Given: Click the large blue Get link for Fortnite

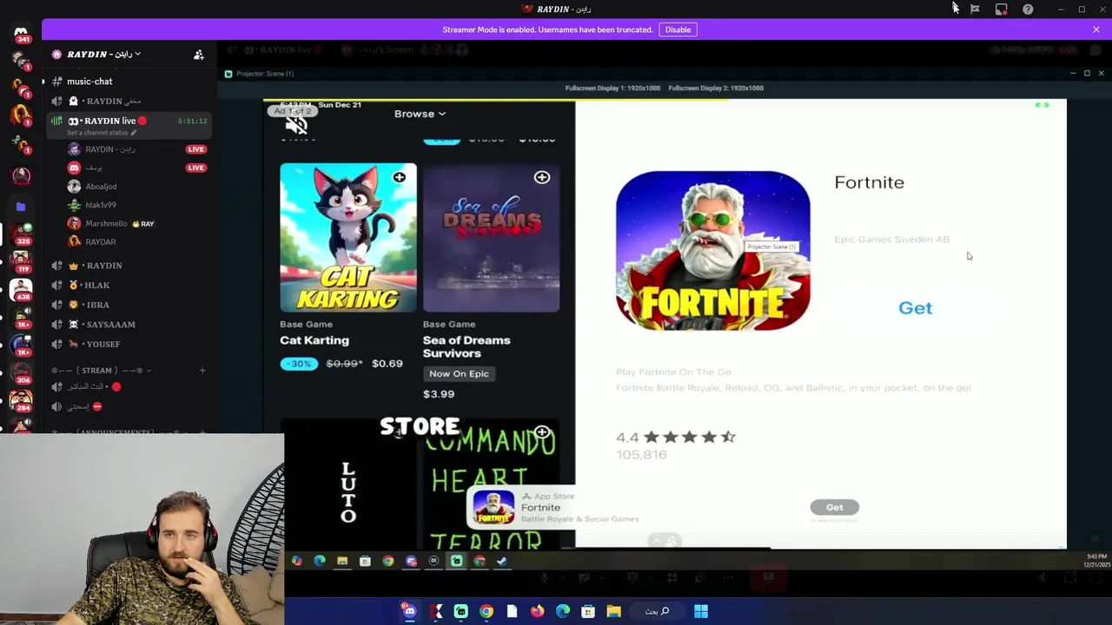Looking at the screenshot, I should [x=915, y=308].
